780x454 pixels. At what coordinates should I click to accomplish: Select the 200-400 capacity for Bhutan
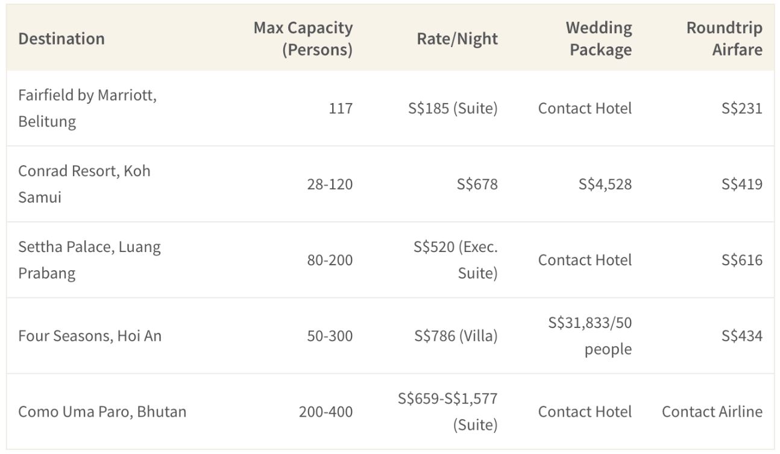pos(326,412)
